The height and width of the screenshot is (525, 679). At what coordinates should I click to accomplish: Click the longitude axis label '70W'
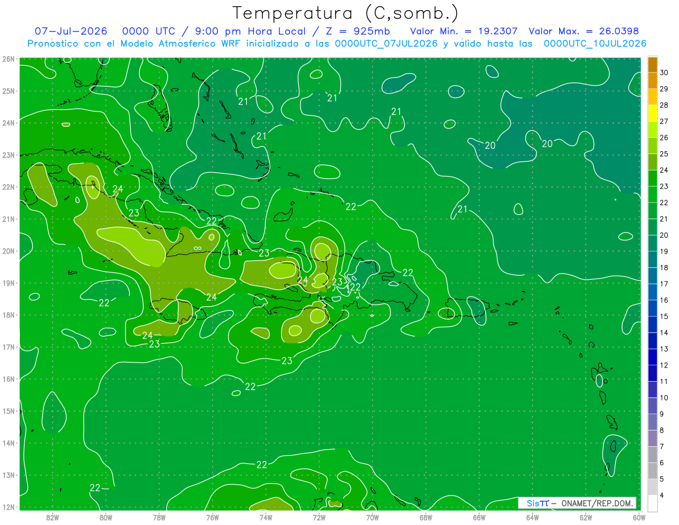pyautogui.click(x=372, y=517)
